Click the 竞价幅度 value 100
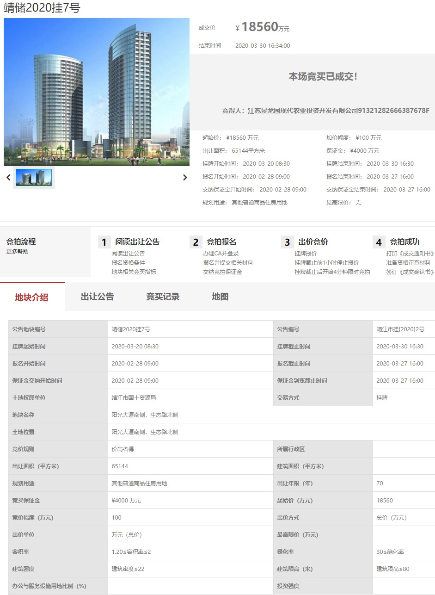435x595 pixels. click(x=116, y=518)
